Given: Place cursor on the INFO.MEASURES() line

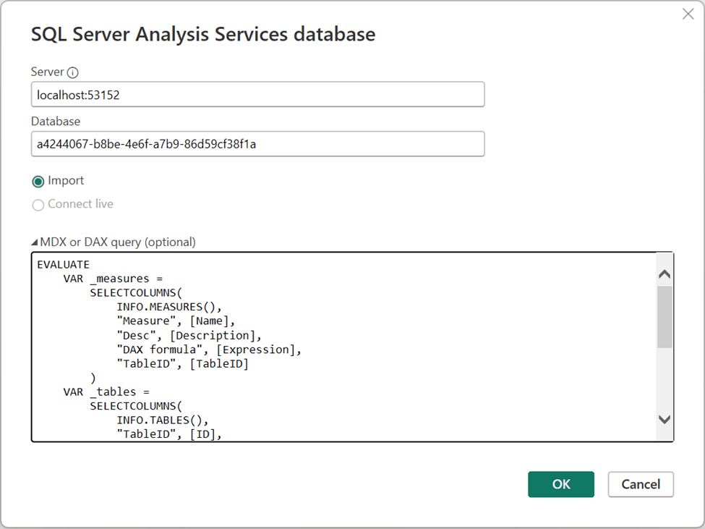Looking at the screenshot, I should pos(169,307).
